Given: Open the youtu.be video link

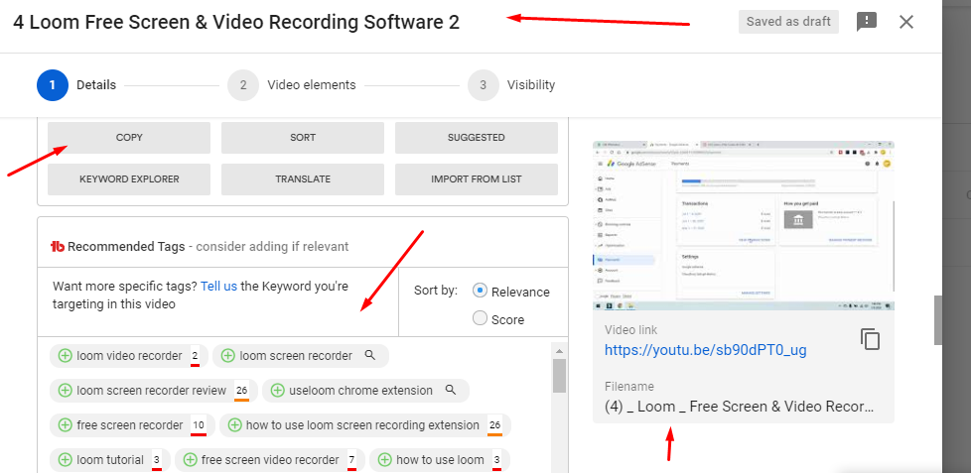Looking at the screenshot, I should pyautogui.click(x=705, y=351).
